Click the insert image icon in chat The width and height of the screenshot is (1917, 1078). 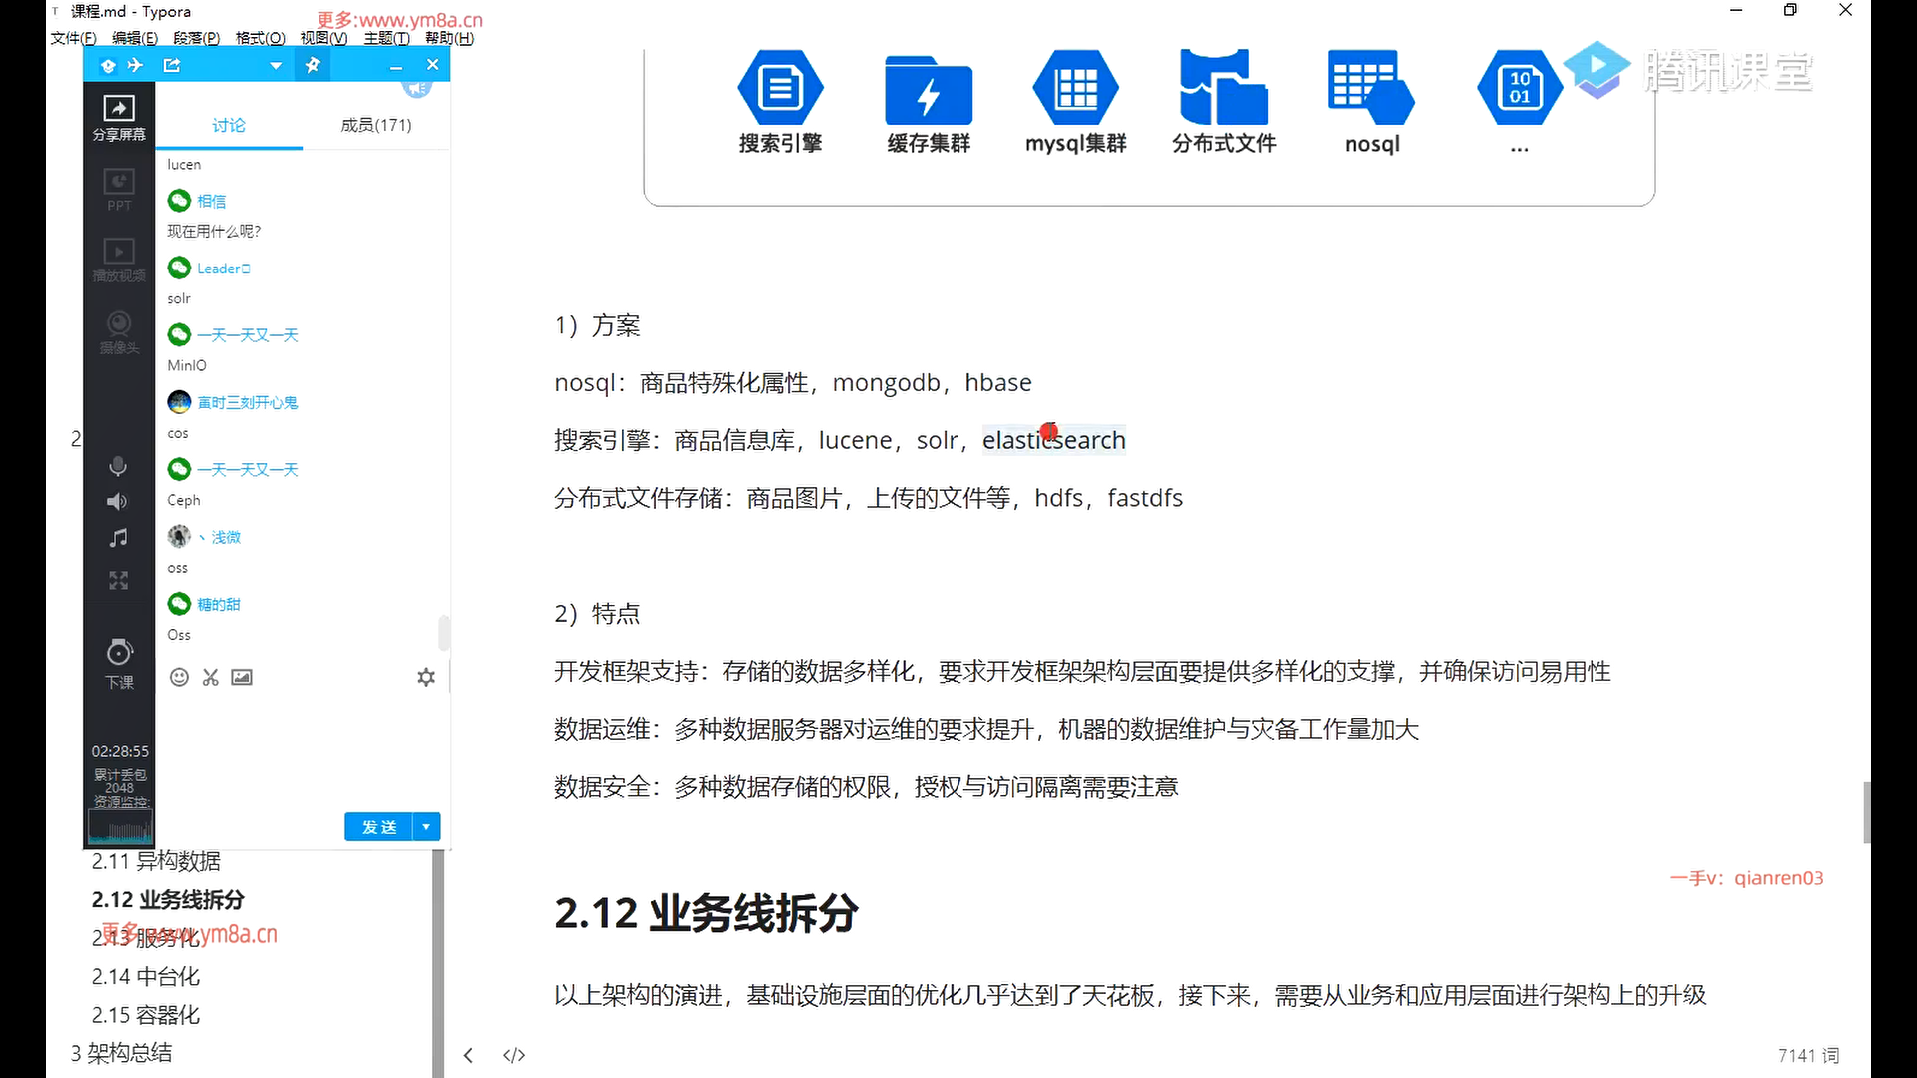coord(242,677)
